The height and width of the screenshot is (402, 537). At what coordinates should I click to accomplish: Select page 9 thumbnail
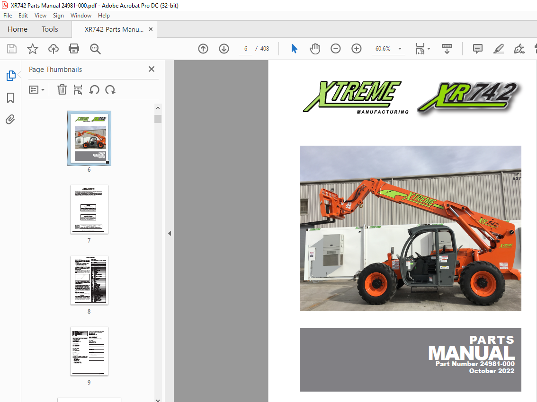89,351
